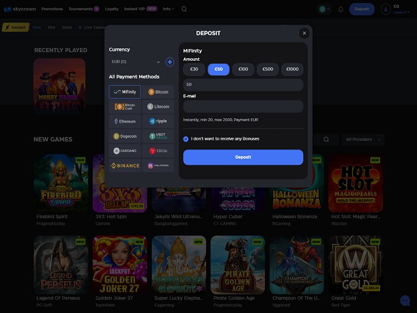The image size is (417, 313).
Task: Open the Promotions menu item
Action: pos(52,9)
